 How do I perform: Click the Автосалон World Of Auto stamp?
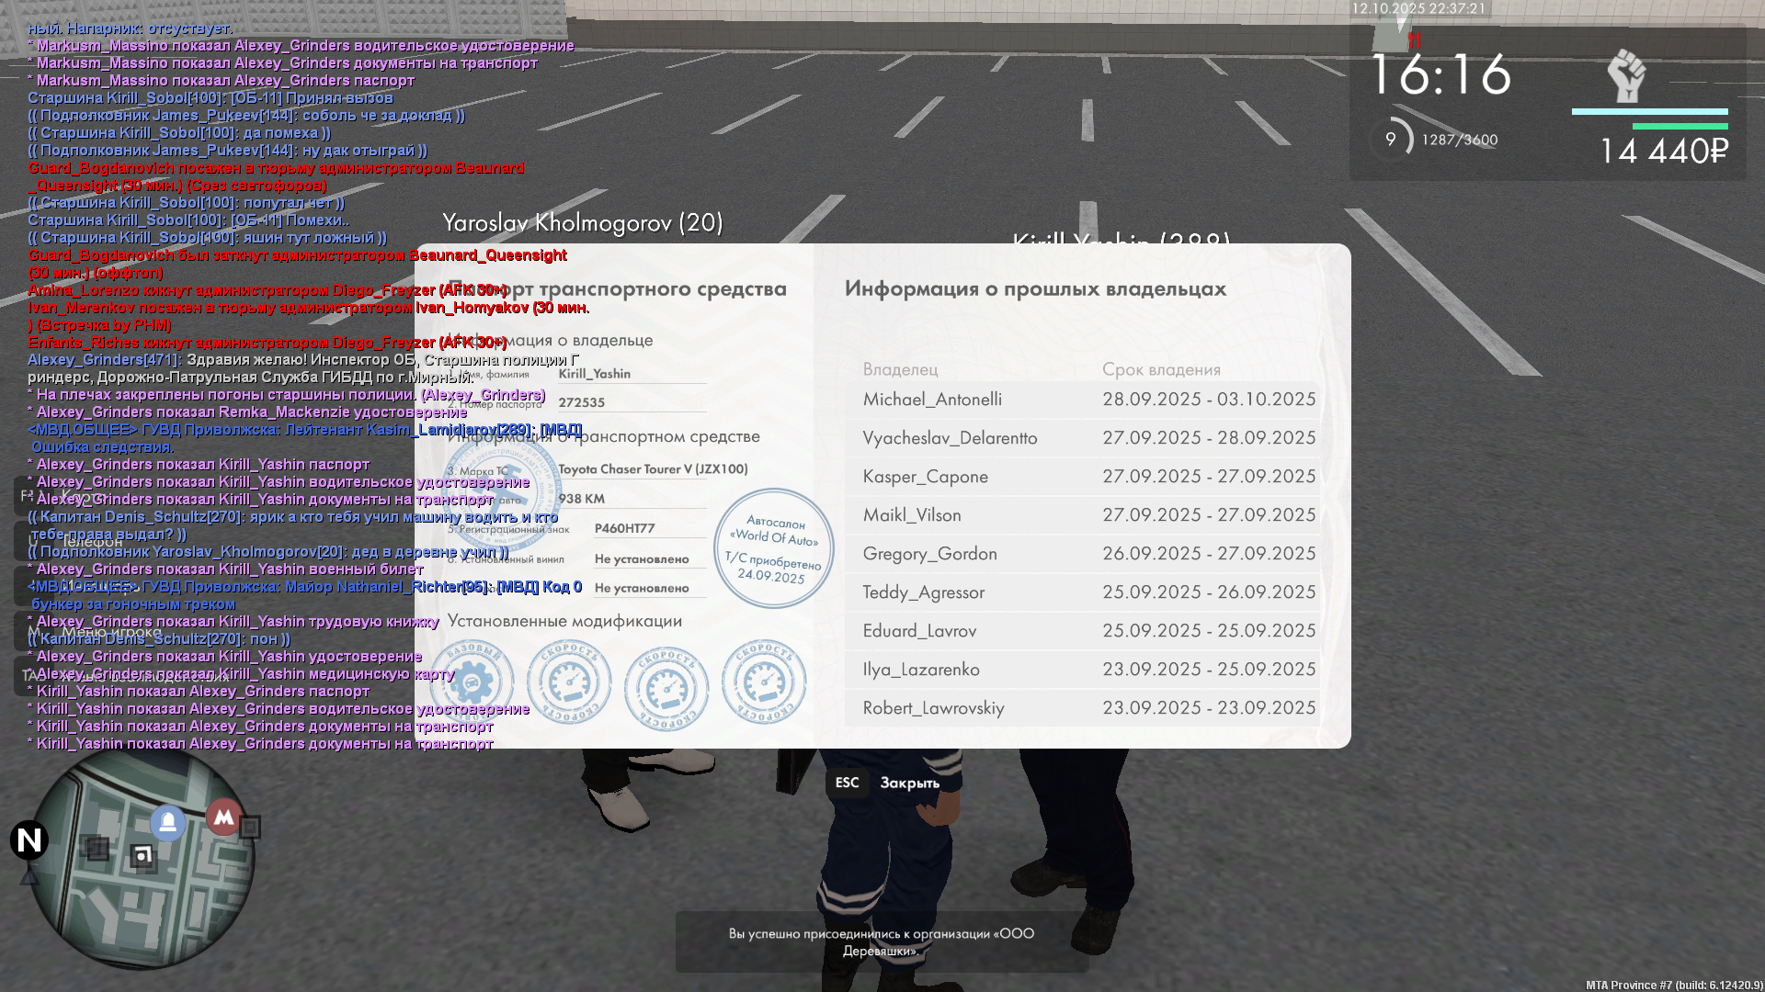tap(774, 548)
